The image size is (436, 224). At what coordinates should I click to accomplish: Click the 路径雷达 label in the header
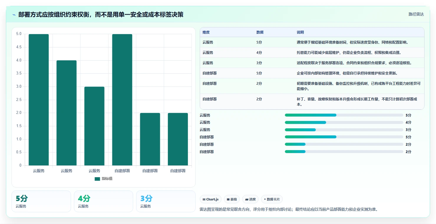pyautogui.click(x=416, y=14)
